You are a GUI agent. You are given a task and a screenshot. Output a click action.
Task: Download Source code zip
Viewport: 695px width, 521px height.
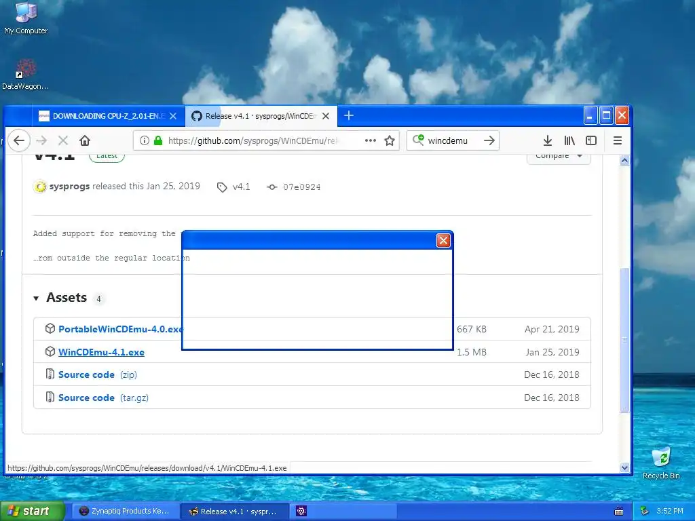(98, 374)
